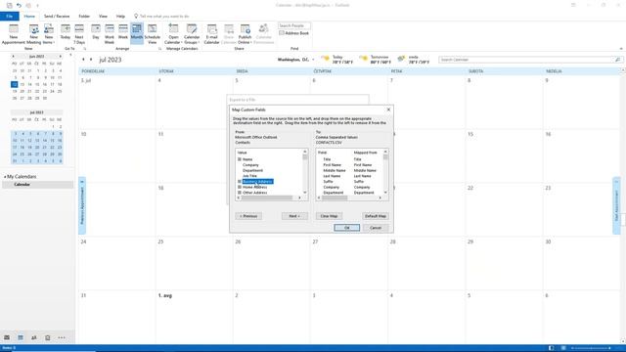Open the Publish Online dropdown
626x352 pixels.
click(x=245, y=33)
